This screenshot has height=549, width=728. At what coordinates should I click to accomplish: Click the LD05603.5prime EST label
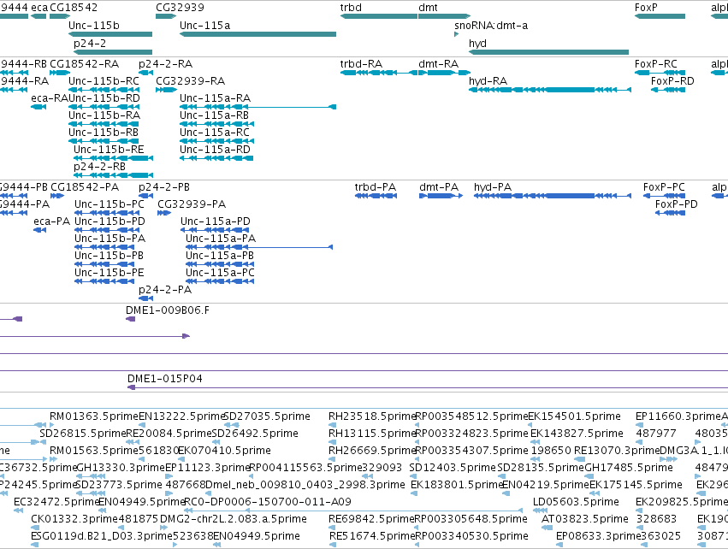[576, 503]
